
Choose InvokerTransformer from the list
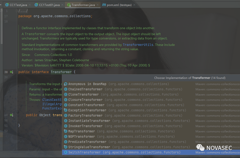[151, 126]
